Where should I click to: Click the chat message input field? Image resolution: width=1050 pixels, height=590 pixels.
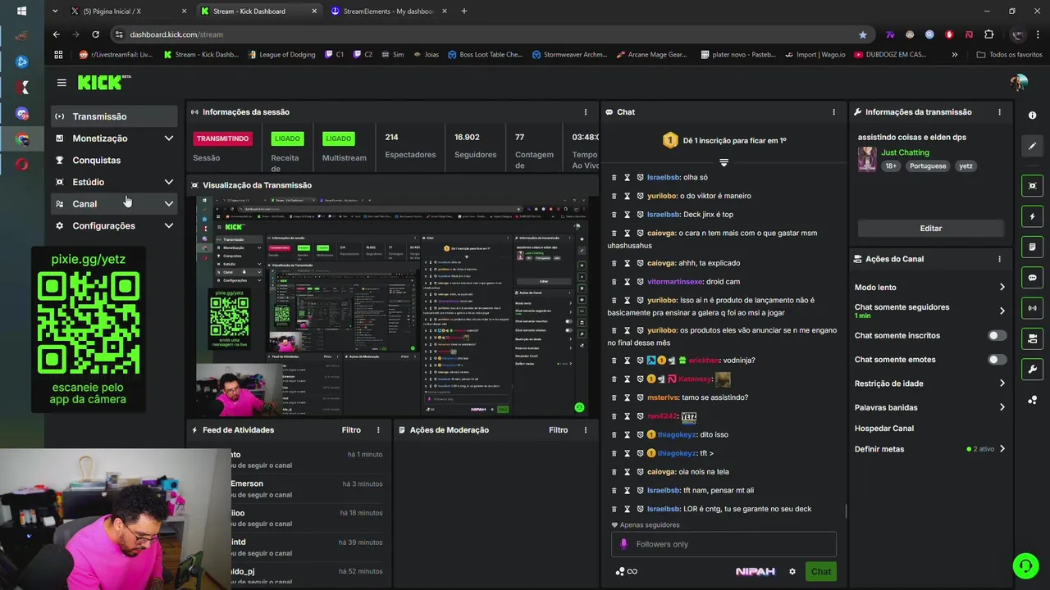[724, 544]
